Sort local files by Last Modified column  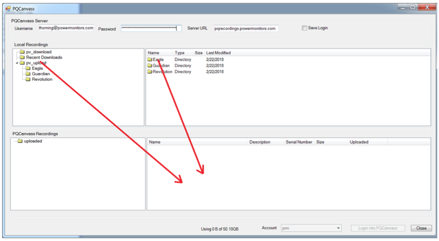click(218, 53)
